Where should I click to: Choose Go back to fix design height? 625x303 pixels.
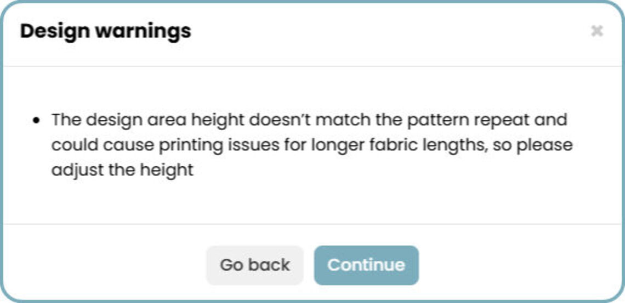pyautogui.click(x=254, y=265)
